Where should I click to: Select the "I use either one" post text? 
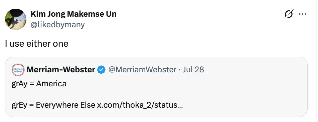(37, 43)
